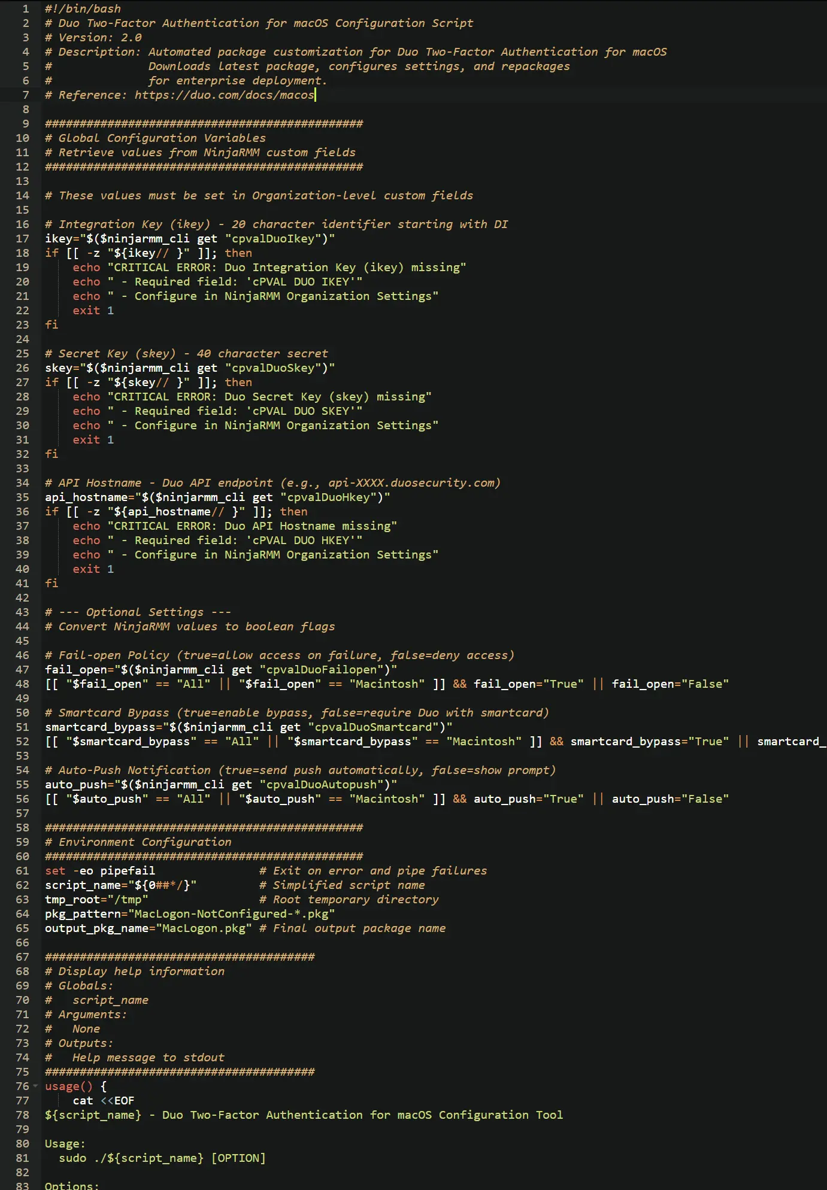Image resolution: width=827 pixels, height=1190 pixels.
Task: Click the 'cat <<EOF' heredoc line
Action: 104,1100
